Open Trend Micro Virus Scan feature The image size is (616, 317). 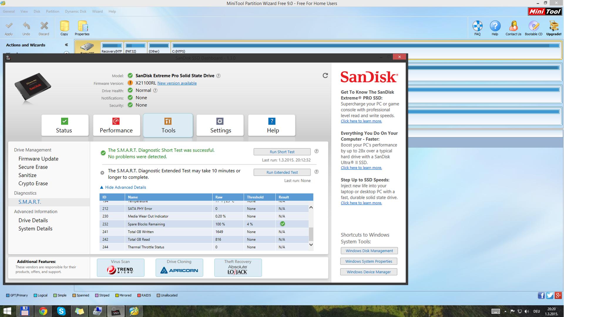121,268
